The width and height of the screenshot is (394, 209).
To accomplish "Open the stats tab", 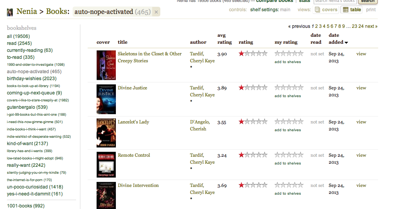I will (x=304, y=1).
